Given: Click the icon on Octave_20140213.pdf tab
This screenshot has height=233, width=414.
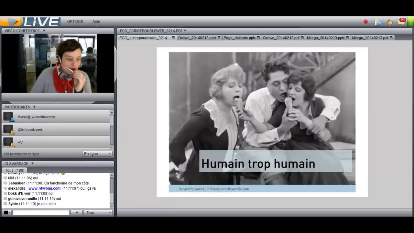Looking at the screenshot, I should 303,38.
